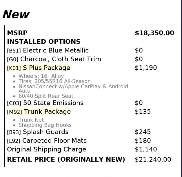Image resolution: width=182 pixels, height=177 pixels.
Task: Click the retail price total $21,240.00
Action: click(x=153, y=159)
